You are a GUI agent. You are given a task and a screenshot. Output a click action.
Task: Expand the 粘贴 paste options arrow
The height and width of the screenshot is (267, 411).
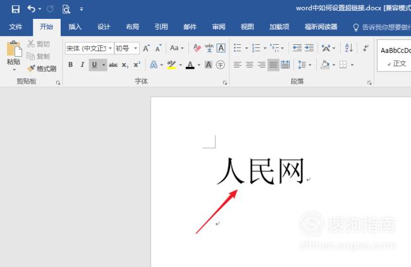pos(14,69)
